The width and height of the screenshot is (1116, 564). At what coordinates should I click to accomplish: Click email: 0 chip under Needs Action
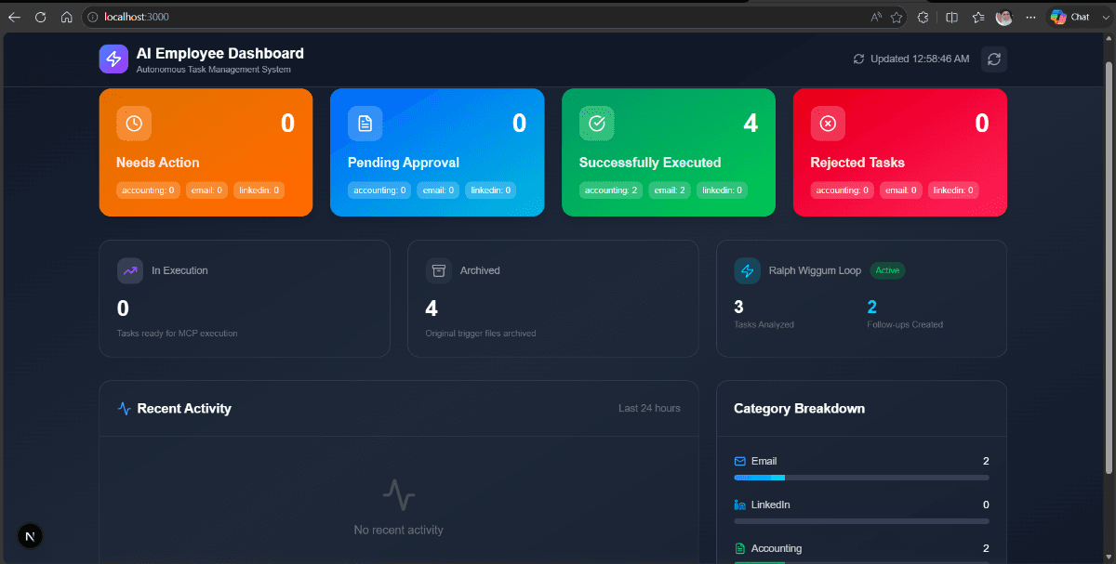coord(206,190)
